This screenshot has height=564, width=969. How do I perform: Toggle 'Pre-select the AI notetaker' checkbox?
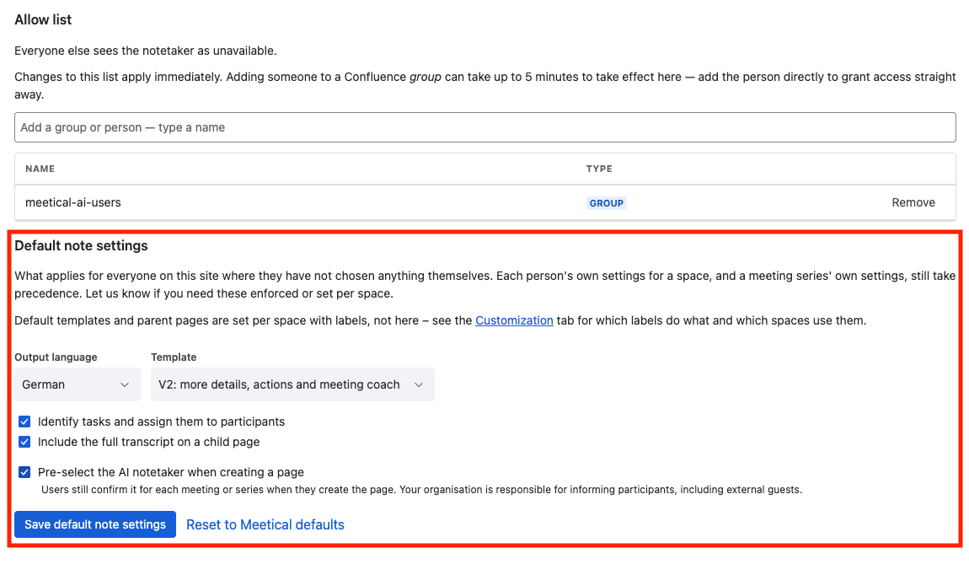24,472
